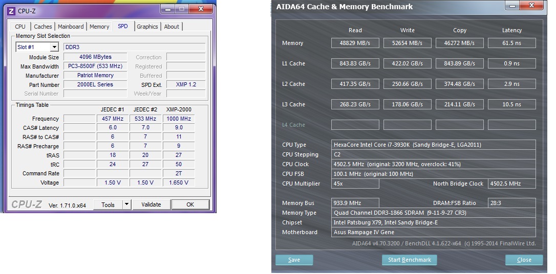This screenshot has width=556, height=274.
Task: Switch to the CPU tab in CPU-Z
Action: [x=20, y=27]
